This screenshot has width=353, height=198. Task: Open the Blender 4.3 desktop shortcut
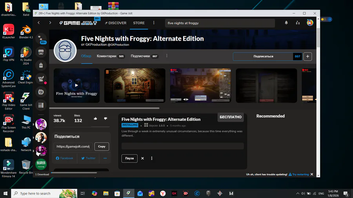[x=26, y=31]
